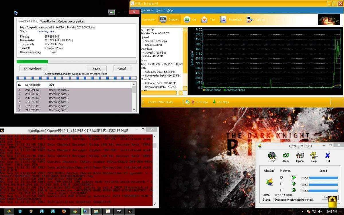The width and height of the screenshot is (344, 215).
Task: Check second Preferred server checkbox
Action: click(282, 184)
